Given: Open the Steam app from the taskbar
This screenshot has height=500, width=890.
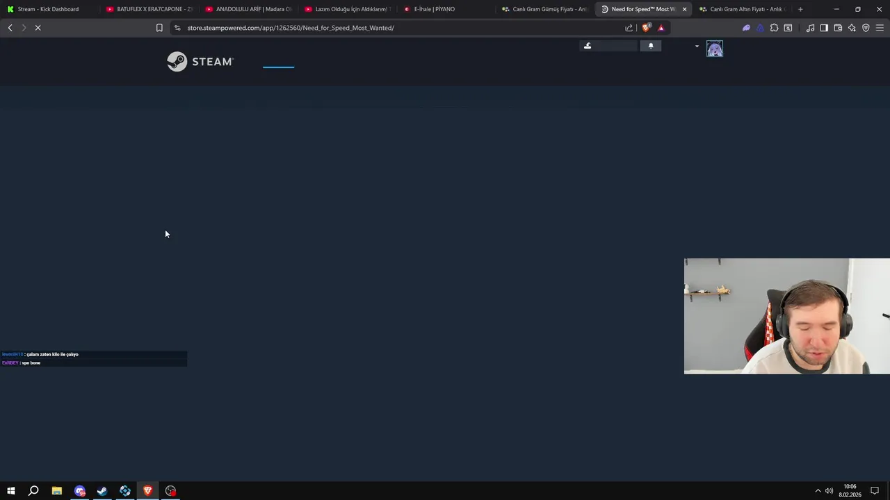Looking at the screenshot, I should [102, 491].
